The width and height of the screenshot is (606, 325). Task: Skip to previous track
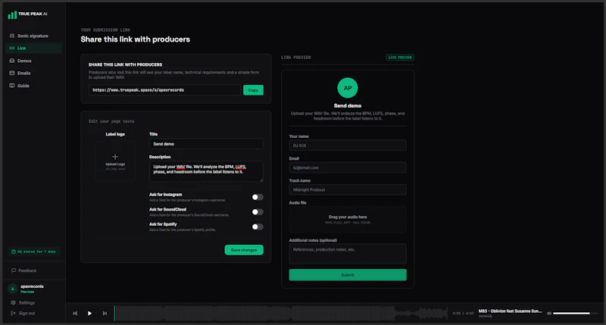point(75,314)
